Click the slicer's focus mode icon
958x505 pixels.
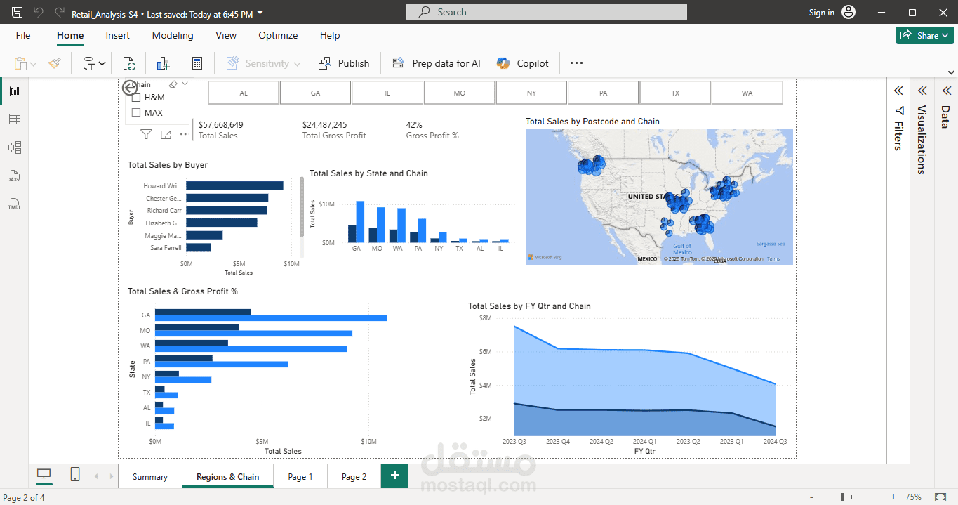click(166, 135)
